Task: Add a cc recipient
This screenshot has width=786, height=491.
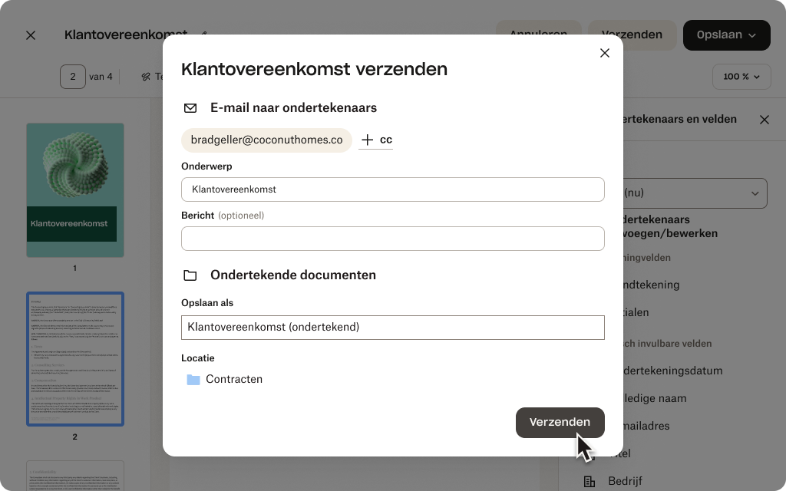Action: (x=376, y=140)
